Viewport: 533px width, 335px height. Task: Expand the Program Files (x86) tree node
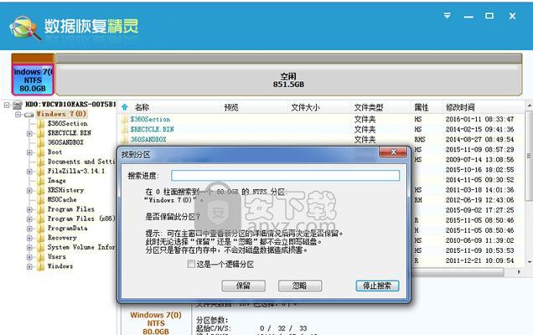(29, 219)
